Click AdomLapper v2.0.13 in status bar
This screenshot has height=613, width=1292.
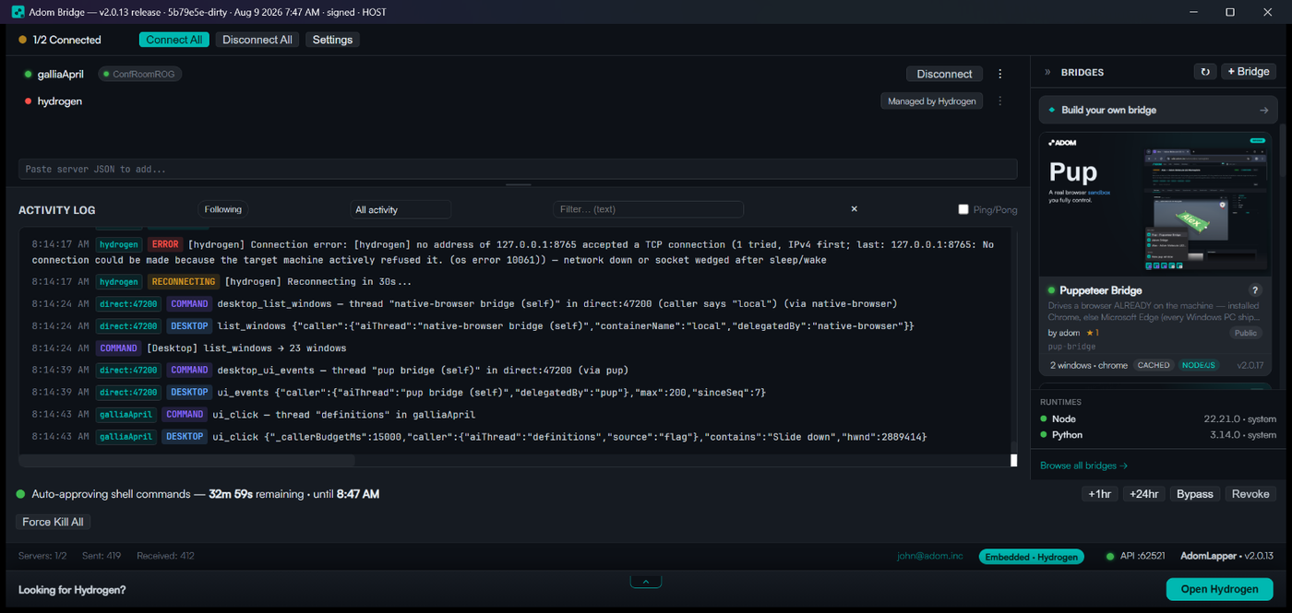tap(1226, 556)
